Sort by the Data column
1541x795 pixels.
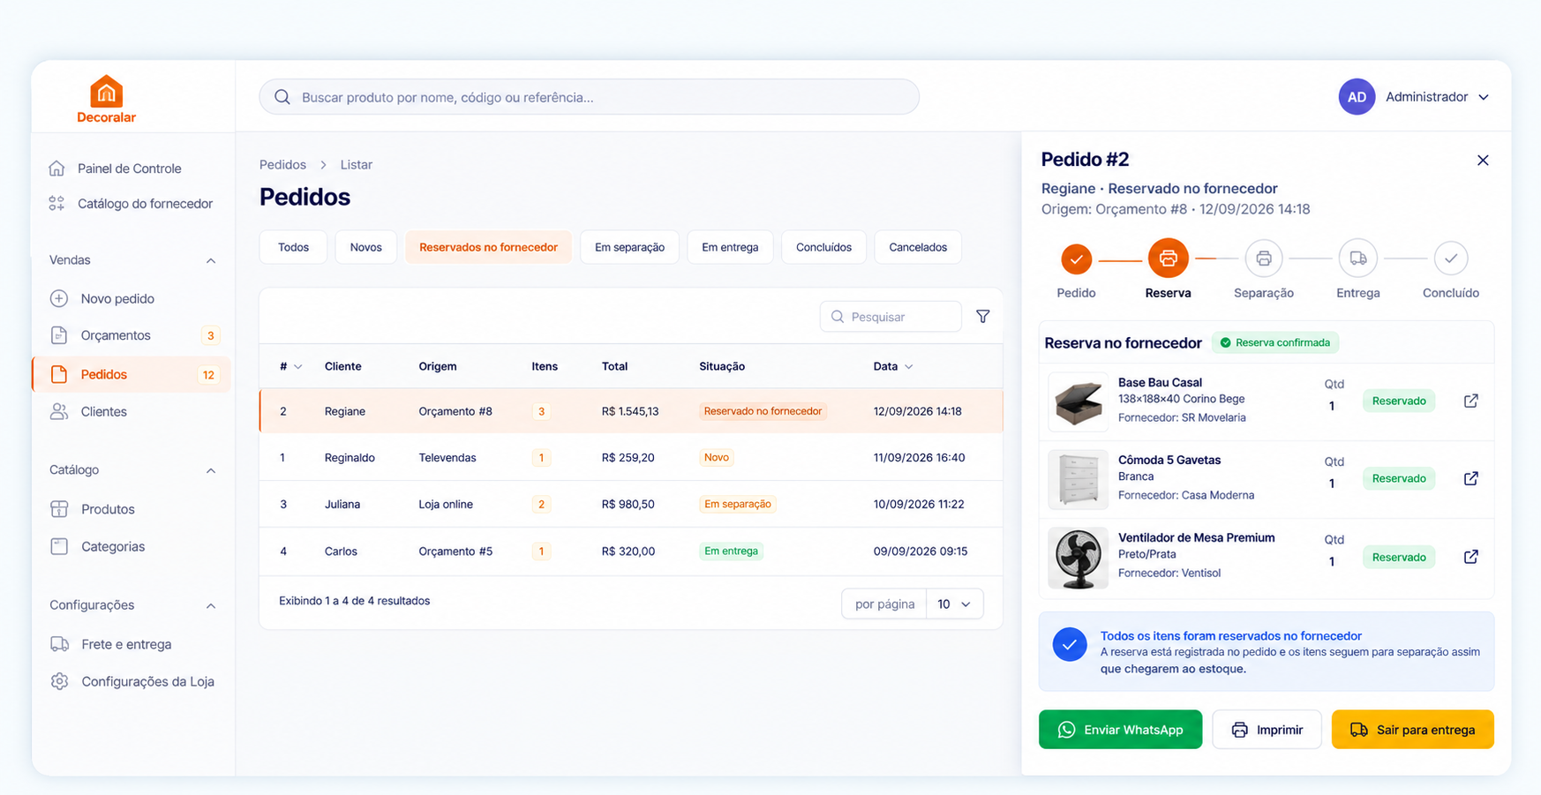892,366
